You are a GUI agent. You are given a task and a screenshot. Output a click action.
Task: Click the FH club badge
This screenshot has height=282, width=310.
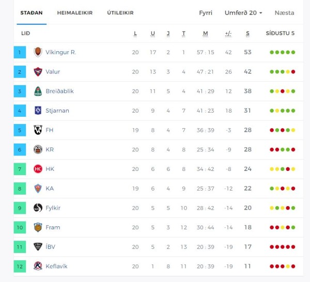point(38,130)
